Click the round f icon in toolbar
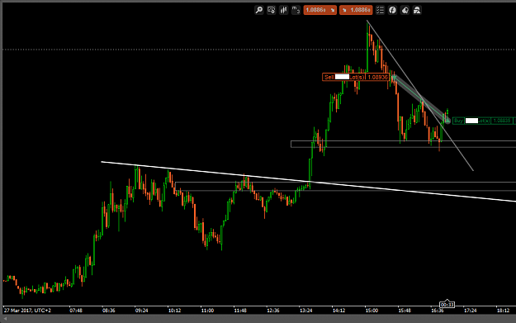516x323 pixels. click(392, 10)
